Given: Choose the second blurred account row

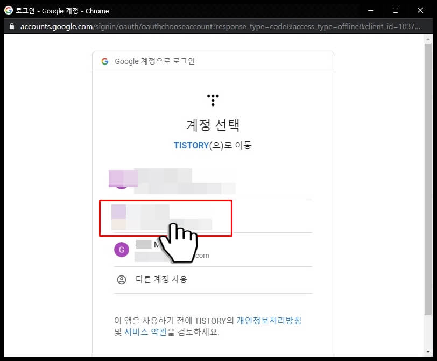Looking at the screenshot, I should tap(213, 216).
